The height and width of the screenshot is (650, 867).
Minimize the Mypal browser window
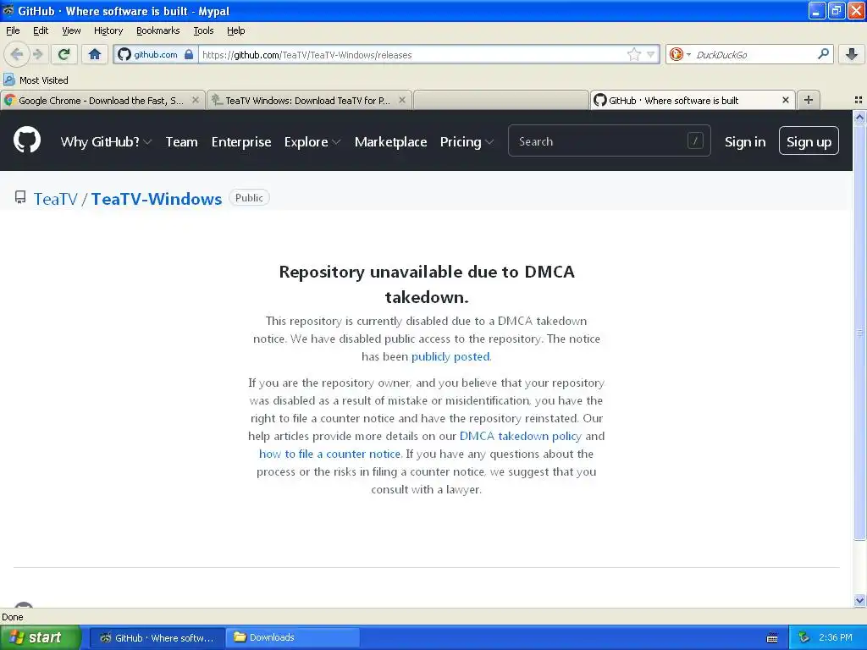click(x=817, y=10)
